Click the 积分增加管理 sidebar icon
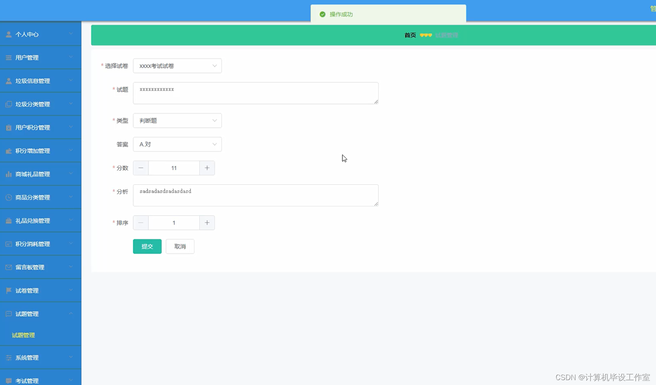The height and width of the screenshot is (385, 656). point(9,150)
